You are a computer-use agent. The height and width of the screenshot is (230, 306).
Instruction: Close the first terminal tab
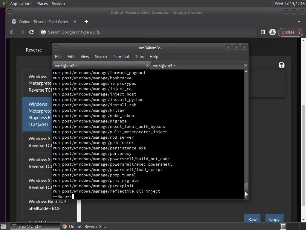click(148, 66)
